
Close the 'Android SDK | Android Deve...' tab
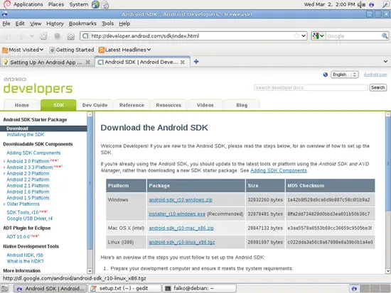(x=183, y=62)
